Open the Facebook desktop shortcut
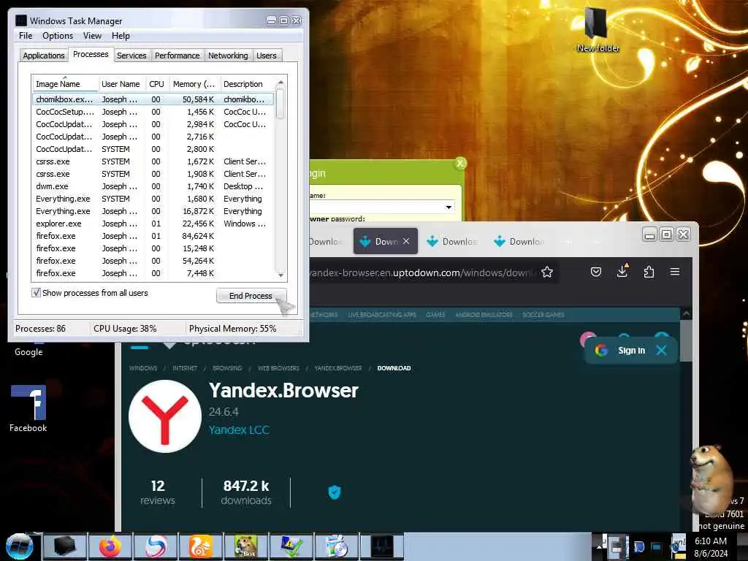This screenshot has height=561, width=748. click(x=28, y=409)
